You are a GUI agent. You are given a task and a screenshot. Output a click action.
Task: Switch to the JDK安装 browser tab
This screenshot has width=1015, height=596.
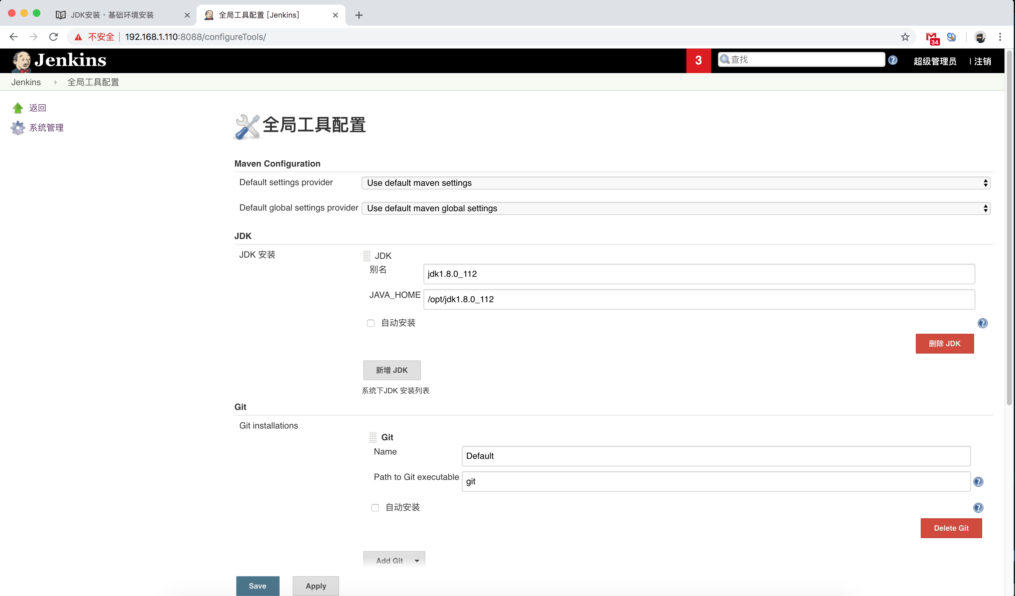click(112, 15)
